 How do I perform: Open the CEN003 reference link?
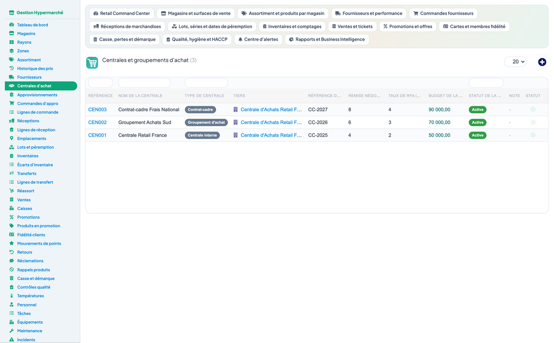[x=97, y=109]
